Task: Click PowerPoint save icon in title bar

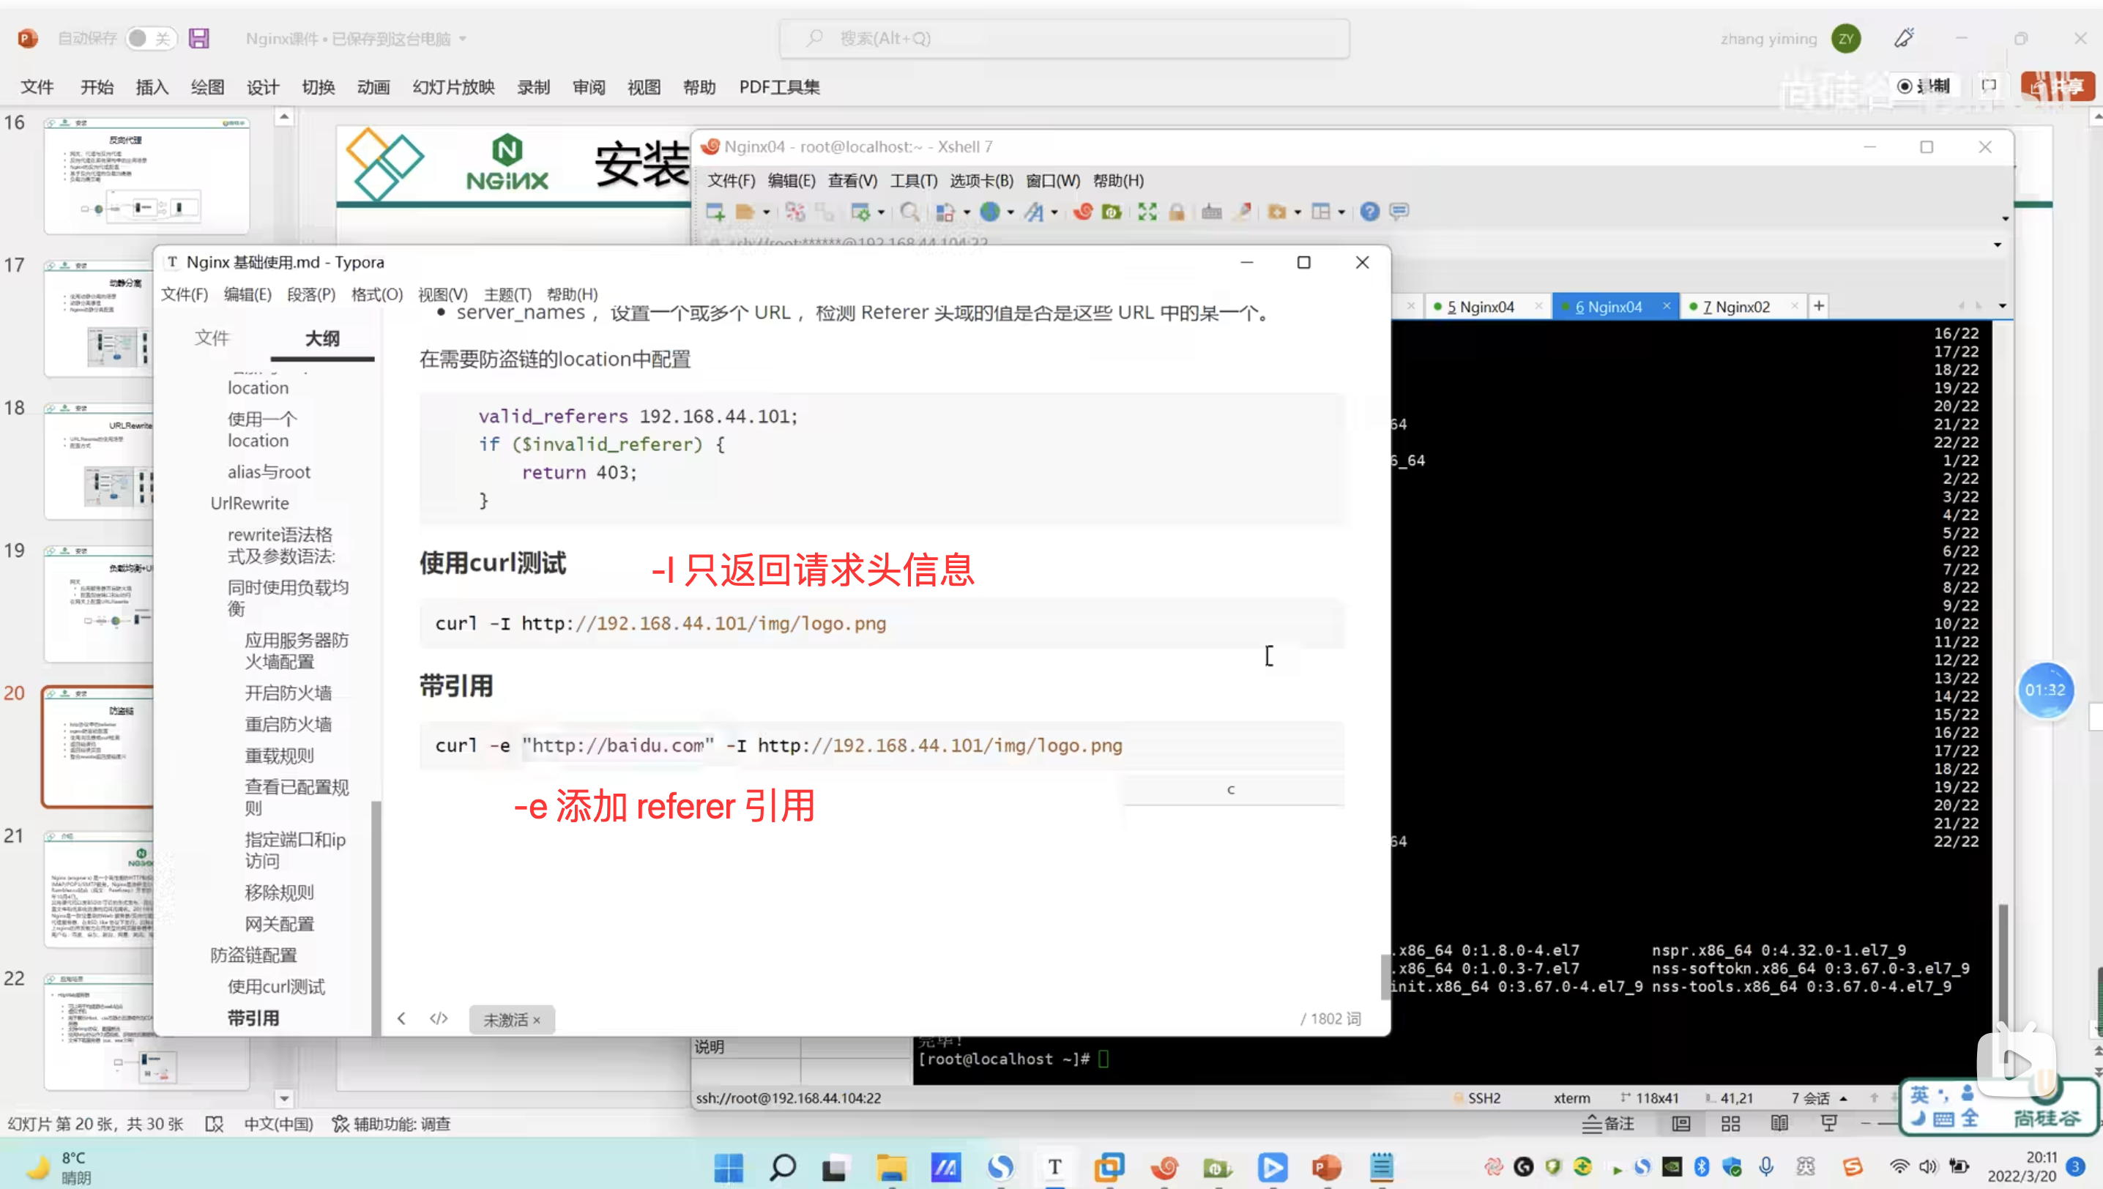Action: [199, 38]
